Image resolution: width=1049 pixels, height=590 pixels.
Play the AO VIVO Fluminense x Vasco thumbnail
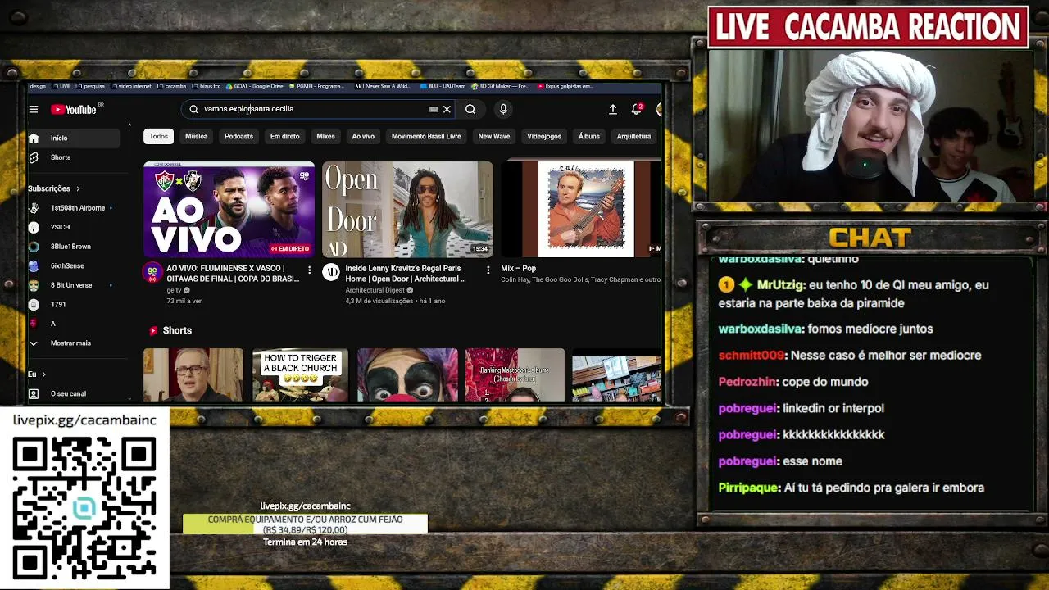(x=229, y=209)
